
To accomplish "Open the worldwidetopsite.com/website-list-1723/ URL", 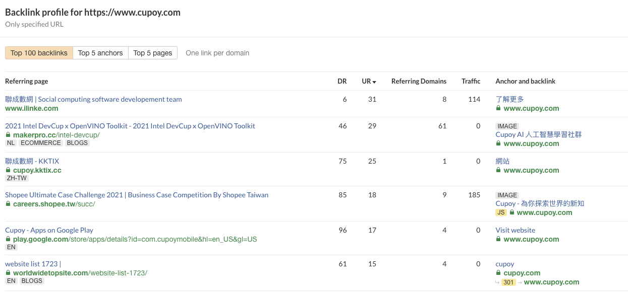I will pyautogui.click(x=80, y=273).
